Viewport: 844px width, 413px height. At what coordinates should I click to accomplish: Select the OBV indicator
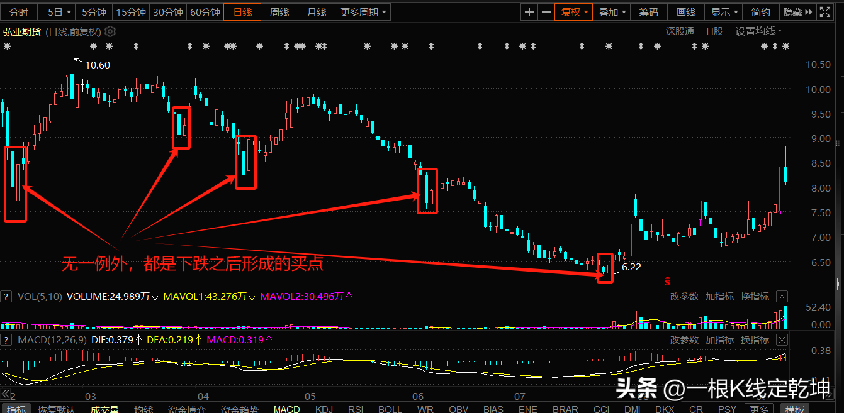[x=458, y=409]
